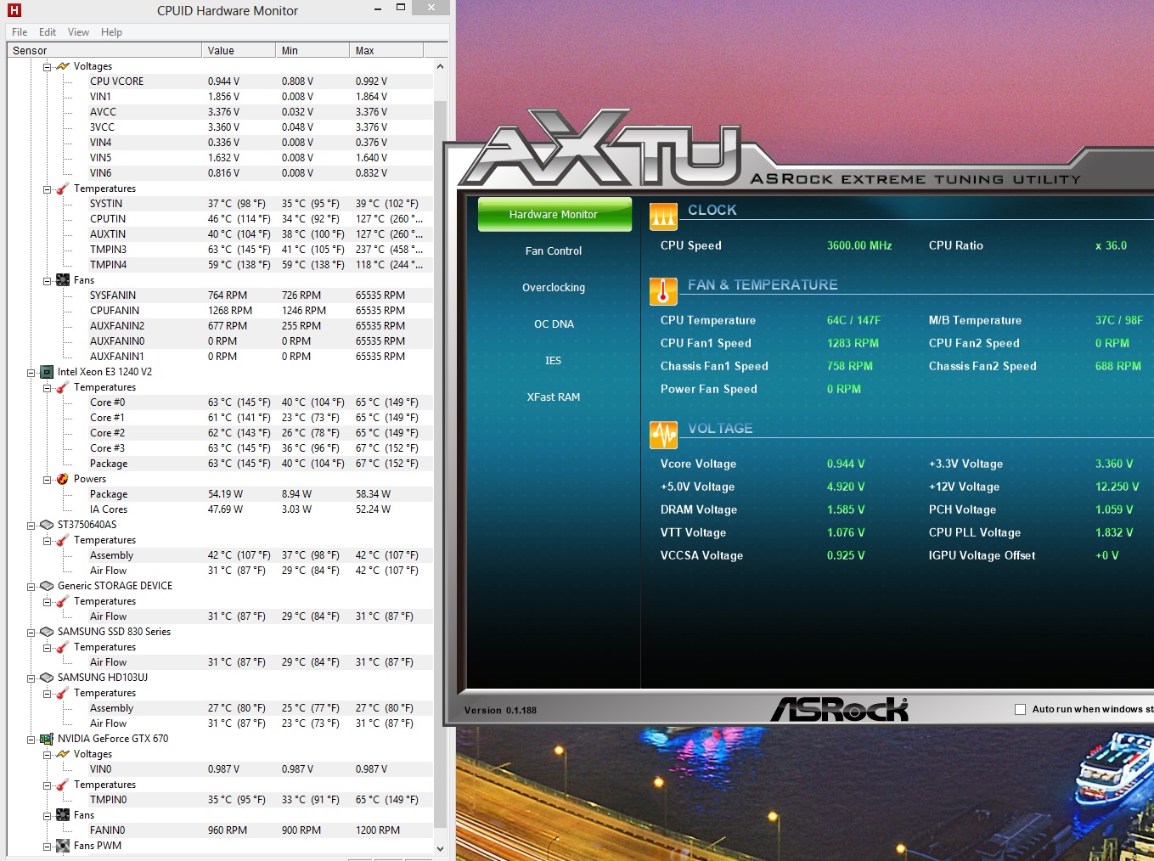
Task: Open the OC DNA section
Action: 554,324
